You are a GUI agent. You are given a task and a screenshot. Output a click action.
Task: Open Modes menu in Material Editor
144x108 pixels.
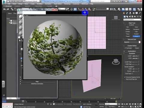[20, 13]
